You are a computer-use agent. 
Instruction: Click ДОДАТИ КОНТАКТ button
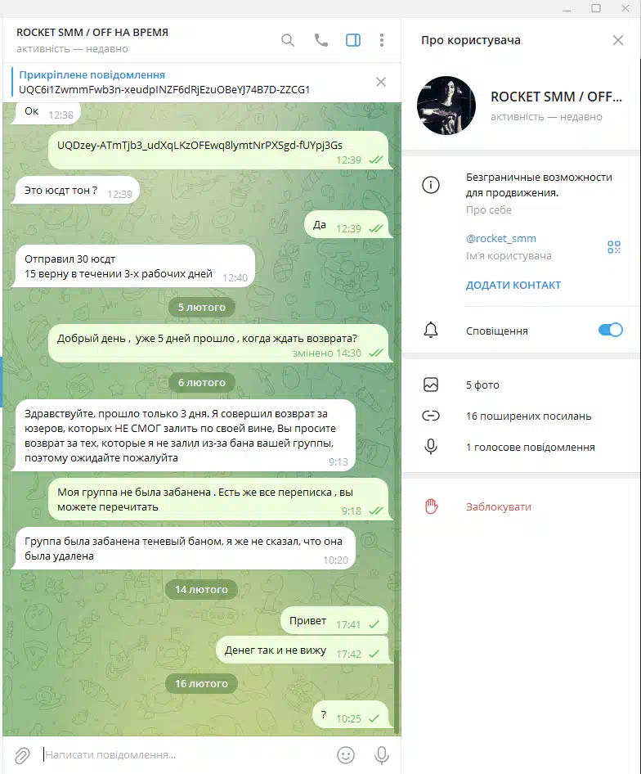[513, 286]
